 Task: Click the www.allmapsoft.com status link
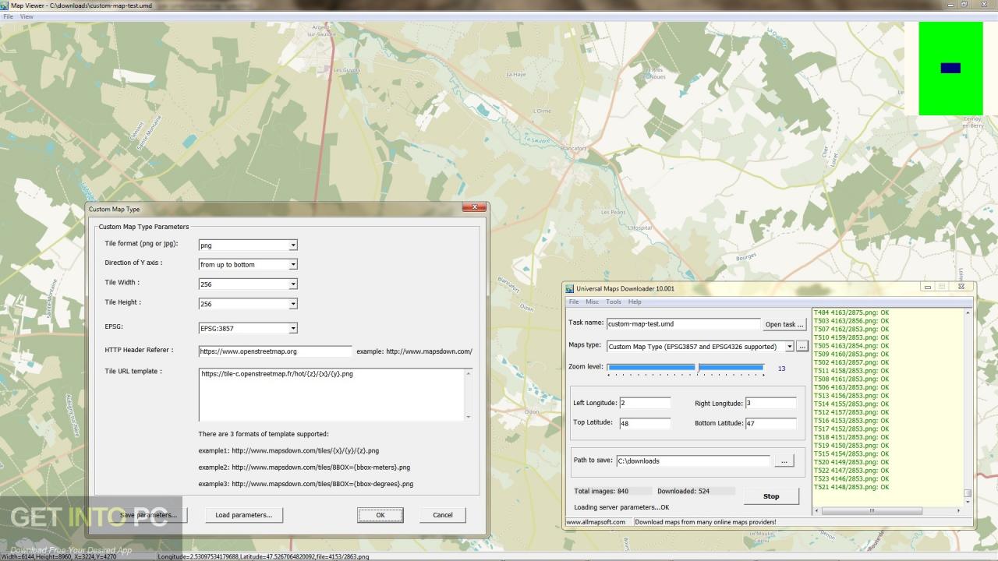click(x=596, y=522)
